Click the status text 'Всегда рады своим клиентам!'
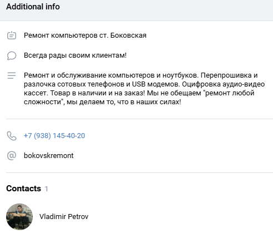Viewport: 273px width, 234px height. tap(75, 55)
